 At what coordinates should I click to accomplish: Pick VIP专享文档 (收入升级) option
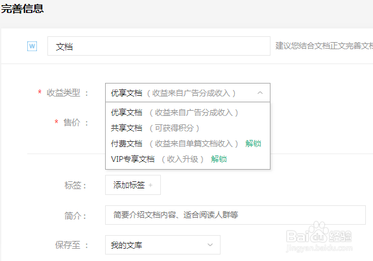[157, 159]
